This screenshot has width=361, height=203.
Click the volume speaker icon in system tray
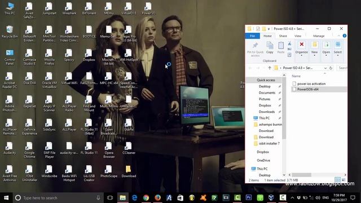click(318, 197)
